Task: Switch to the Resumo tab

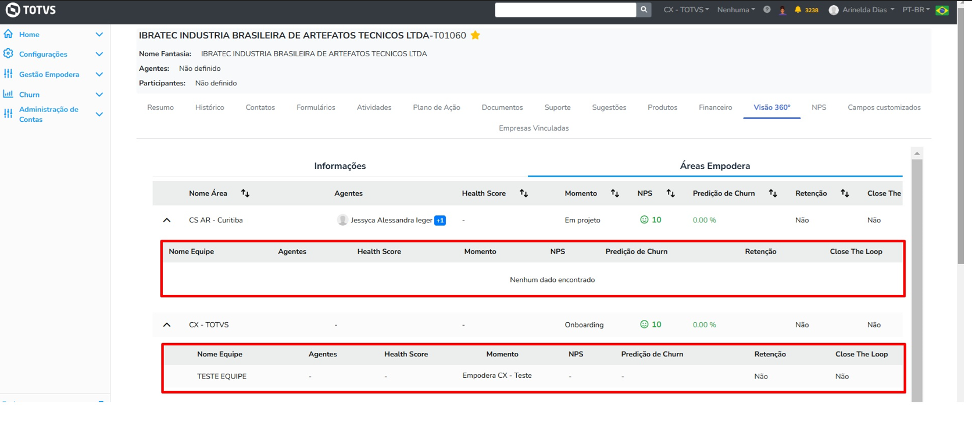Action: [x=160, y=107]
